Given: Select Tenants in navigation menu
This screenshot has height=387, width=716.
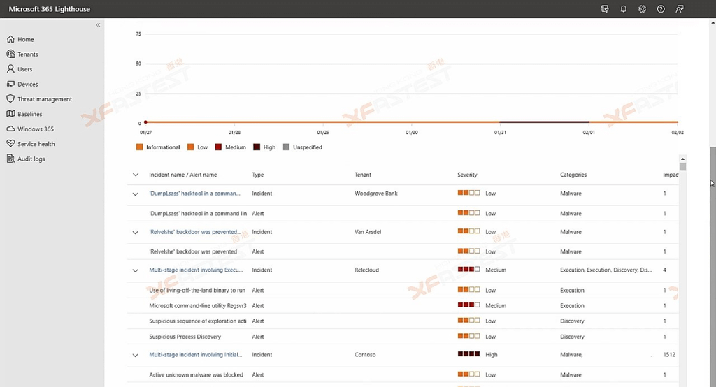Looking at the screenshot, I should [x=28, y=54].
